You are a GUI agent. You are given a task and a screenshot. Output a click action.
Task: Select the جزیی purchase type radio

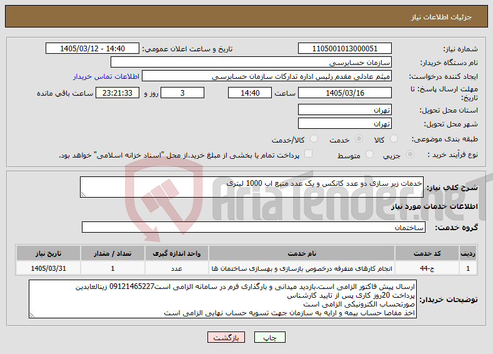410,154
